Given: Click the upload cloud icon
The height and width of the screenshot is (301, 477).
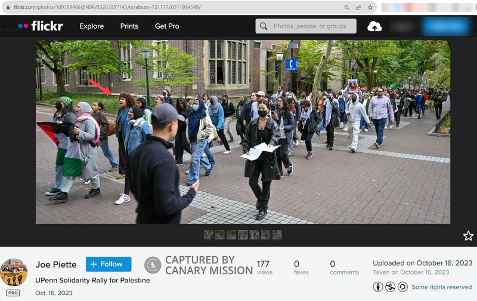Looking at the screenshot, I should tap(374, 26).
